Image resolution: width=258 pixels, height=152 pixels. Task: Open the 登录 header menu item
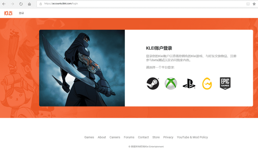click(21, 13)
